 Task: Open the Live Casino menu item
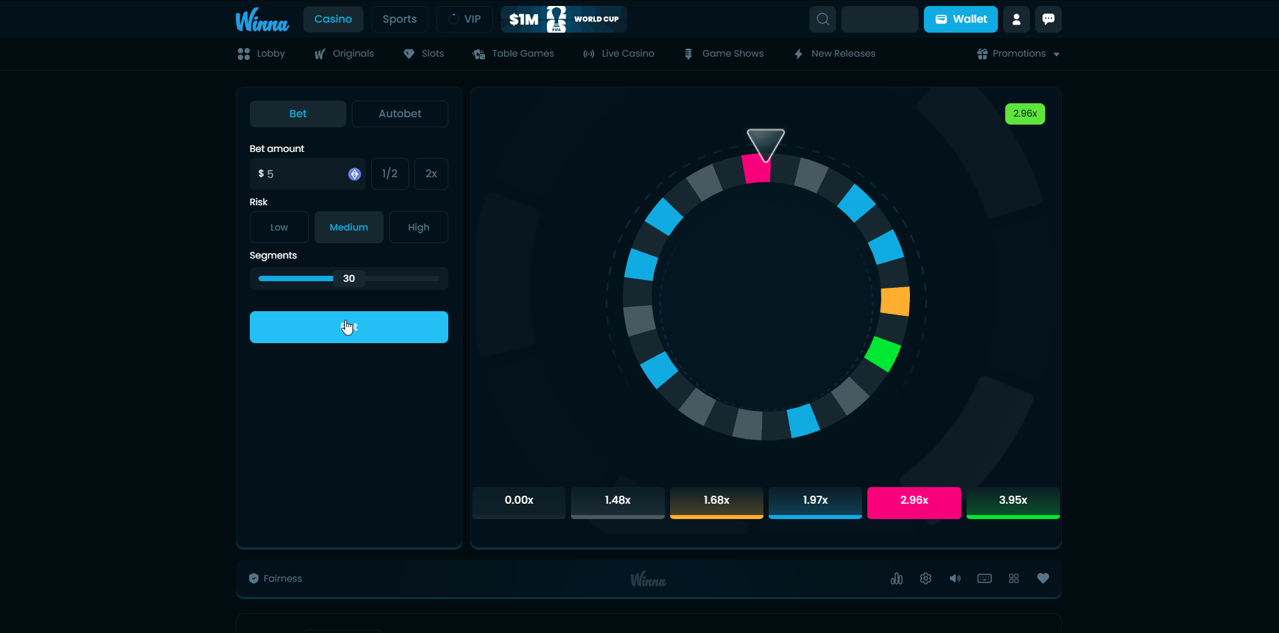pos(619,54)
